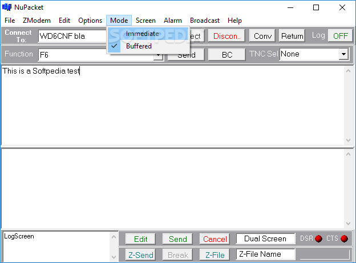356x263 pixels.
Task: Click the upper pane scroll up arrow
Action: pos(349,71)
